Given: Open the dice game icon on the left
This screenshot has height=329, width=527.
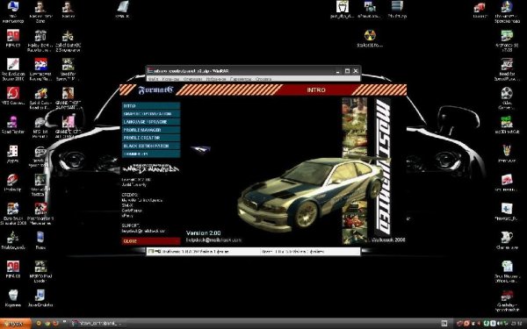Looking at the screenshot, I should pos(13,151).
